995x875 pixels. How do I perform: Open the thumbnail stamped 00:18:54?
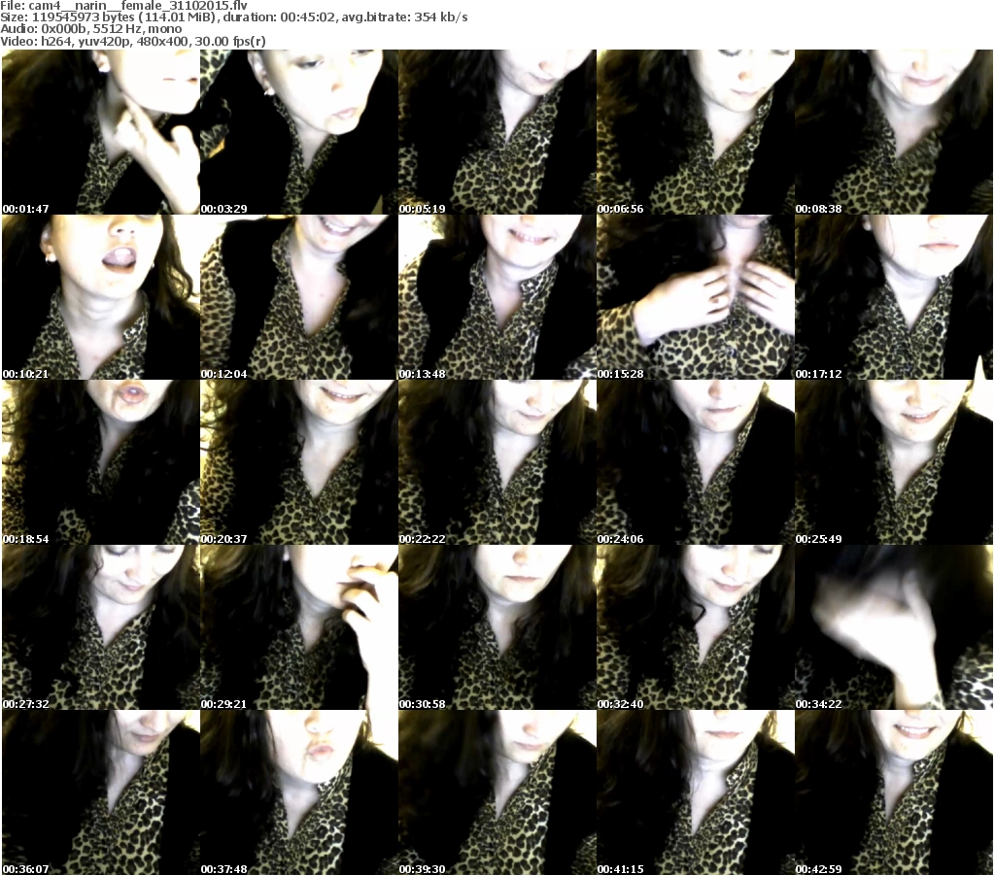[x=101, y=462]
